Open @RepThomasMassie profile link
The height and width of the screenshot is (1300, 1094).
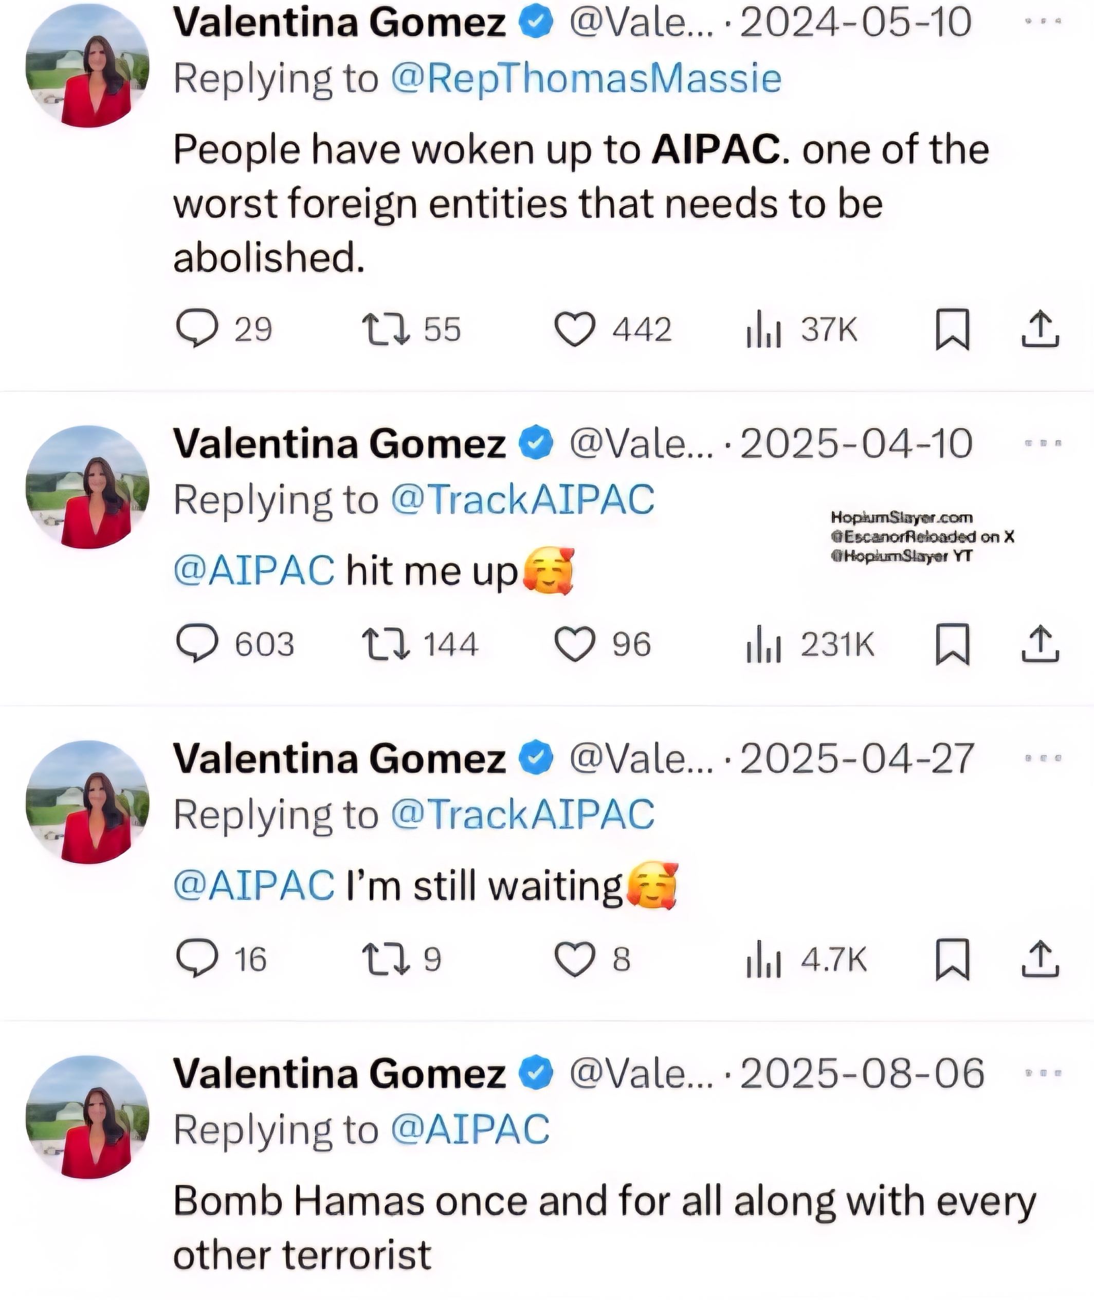pyautogui.click(x=586, y=79)
